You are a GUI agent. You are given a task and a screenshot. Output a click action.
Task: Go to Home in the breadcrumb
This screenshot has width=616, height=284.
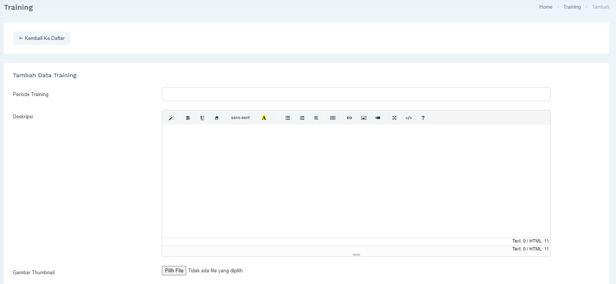point(546,7)
